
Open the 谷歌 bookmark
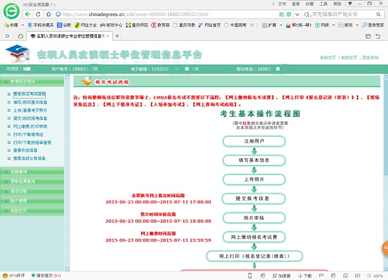click(64, 25)
